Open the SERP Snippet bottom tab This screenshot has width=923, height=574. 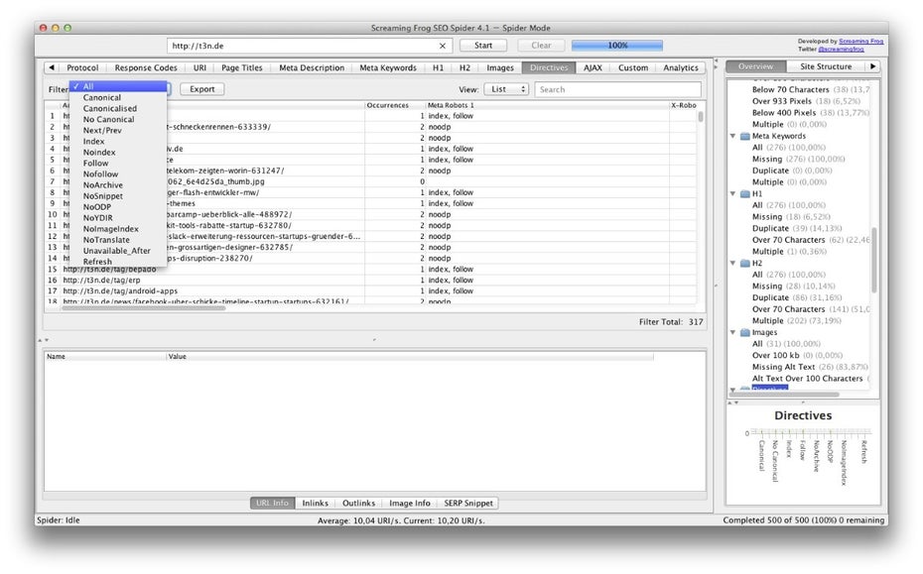coord(468,503)
